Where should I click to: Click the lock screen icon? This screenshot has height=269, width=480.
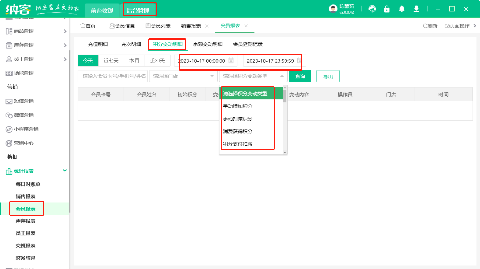pyautogui.click(x=387, y=9)
